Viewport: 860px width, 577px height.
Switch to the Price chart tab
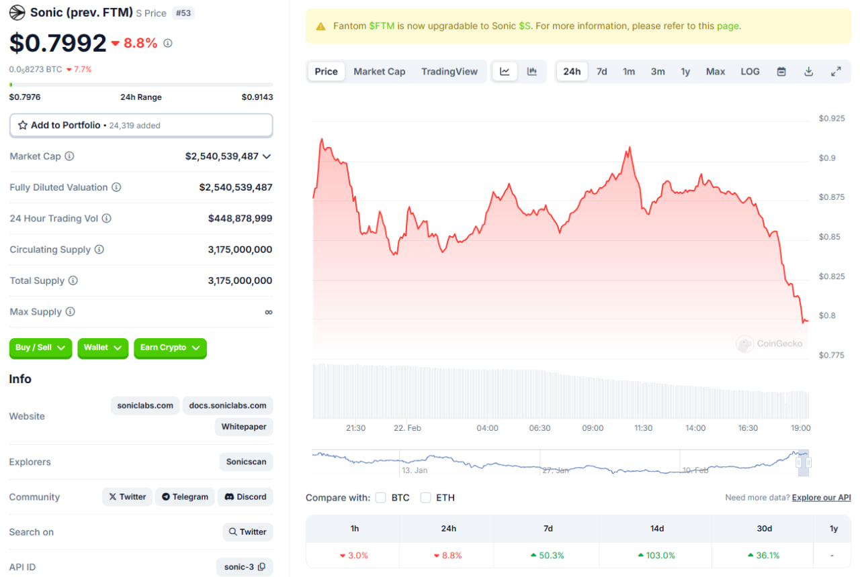click(x=327, y=72)
